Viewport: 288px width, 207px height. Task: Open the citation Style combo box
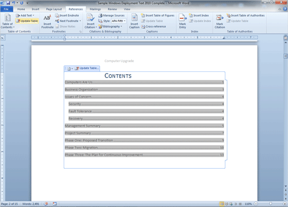pyautogui.click(x=119, y=21)
